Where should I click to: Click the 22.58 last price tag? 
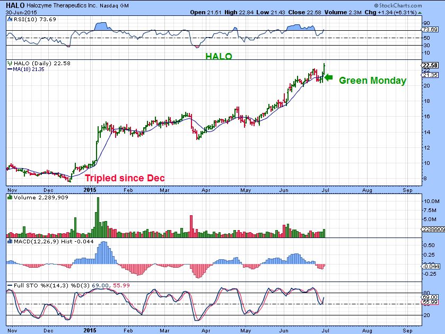(x=429, y=66)
